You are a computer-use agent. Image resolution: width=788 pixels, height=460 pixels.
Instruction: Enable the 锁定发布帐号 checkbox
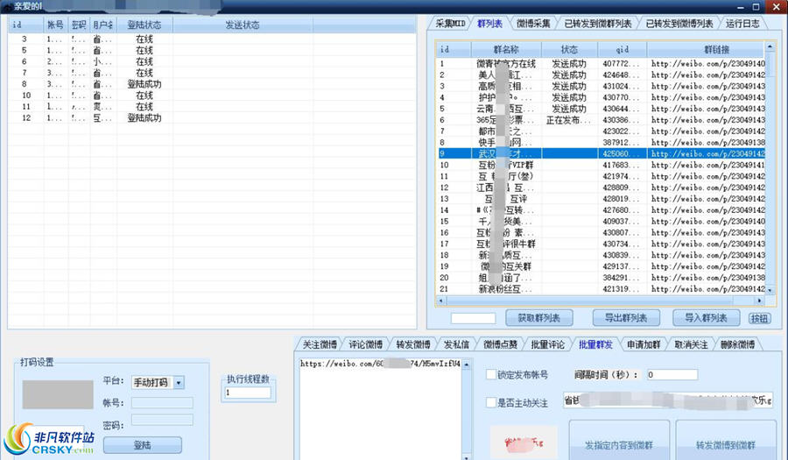coord(491,374)
